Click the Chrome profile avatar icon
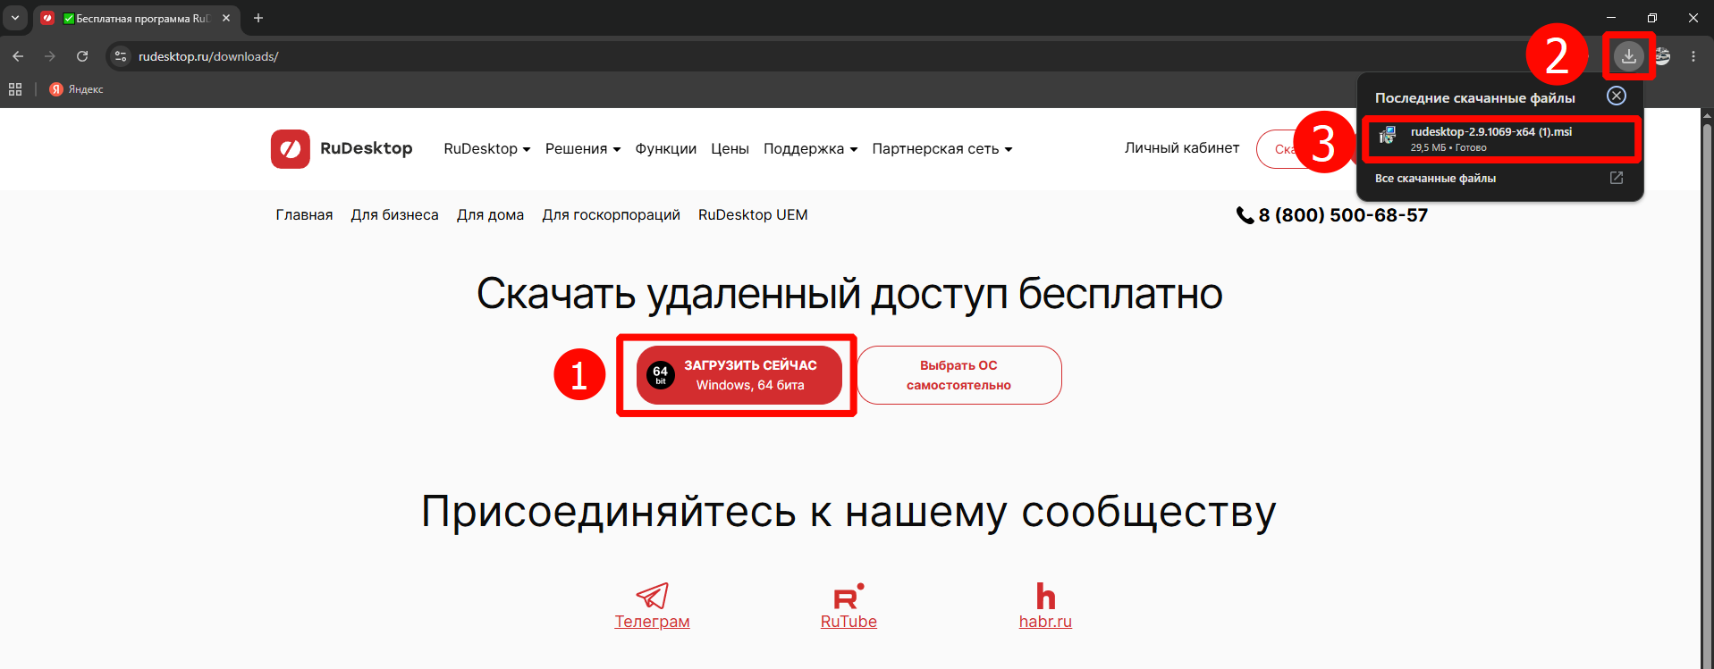Viewport: 1714px width, 669px height. coord(1662,56)
